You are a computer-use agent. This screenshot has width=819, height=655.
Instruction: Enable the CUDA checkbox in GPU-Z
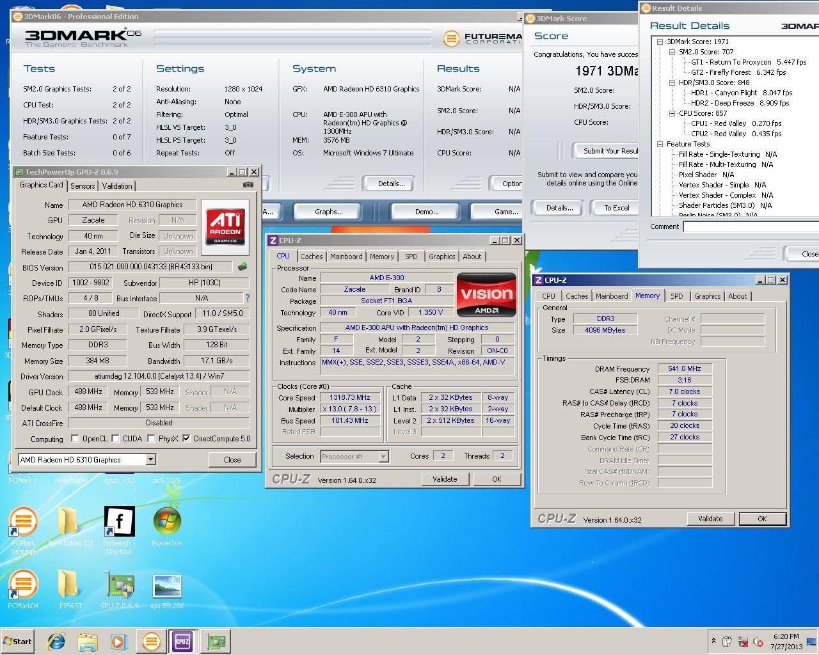coord(116,438)
